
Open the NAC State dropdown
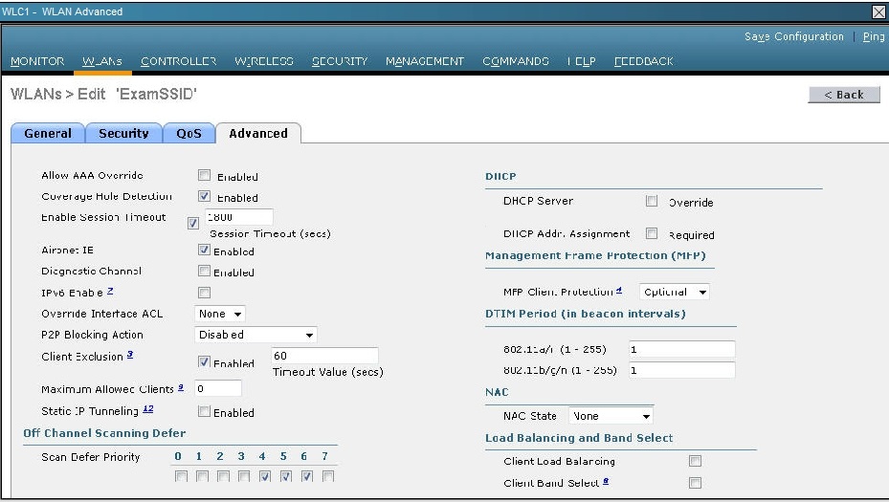point(611,416)
